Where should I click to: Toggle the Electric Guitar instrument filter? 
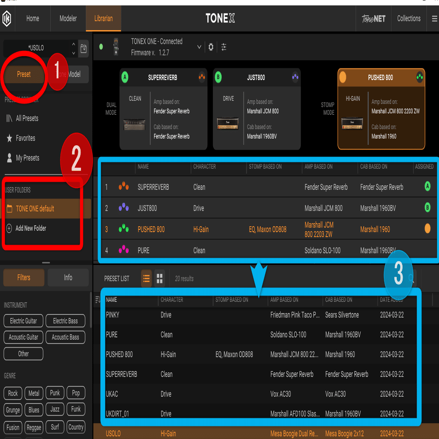click(x=23, y=321)
